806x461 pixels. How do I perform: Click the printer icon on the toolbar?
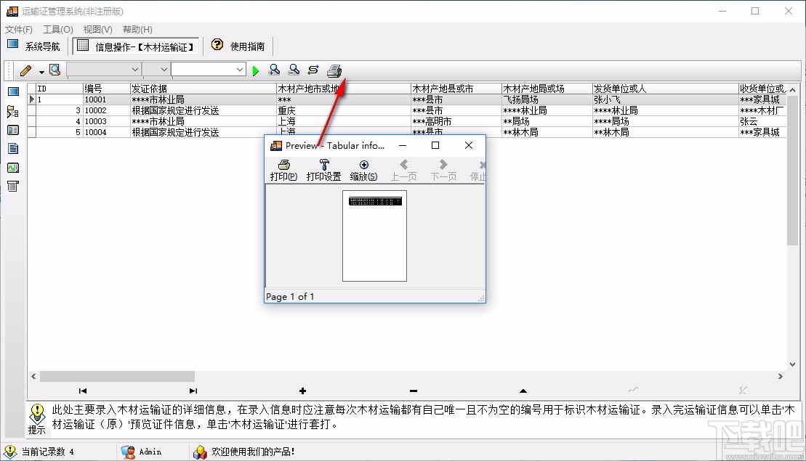click(x=334, y=70)
